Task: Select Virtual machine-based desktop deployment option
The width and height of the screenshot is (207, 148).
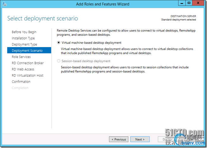Action: coord(58,43)
